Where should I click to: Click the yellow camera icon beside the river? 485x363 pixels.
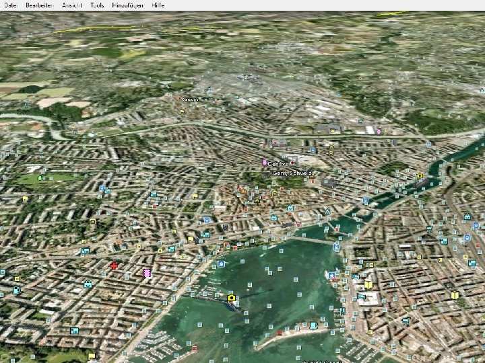tap(420, 176)
